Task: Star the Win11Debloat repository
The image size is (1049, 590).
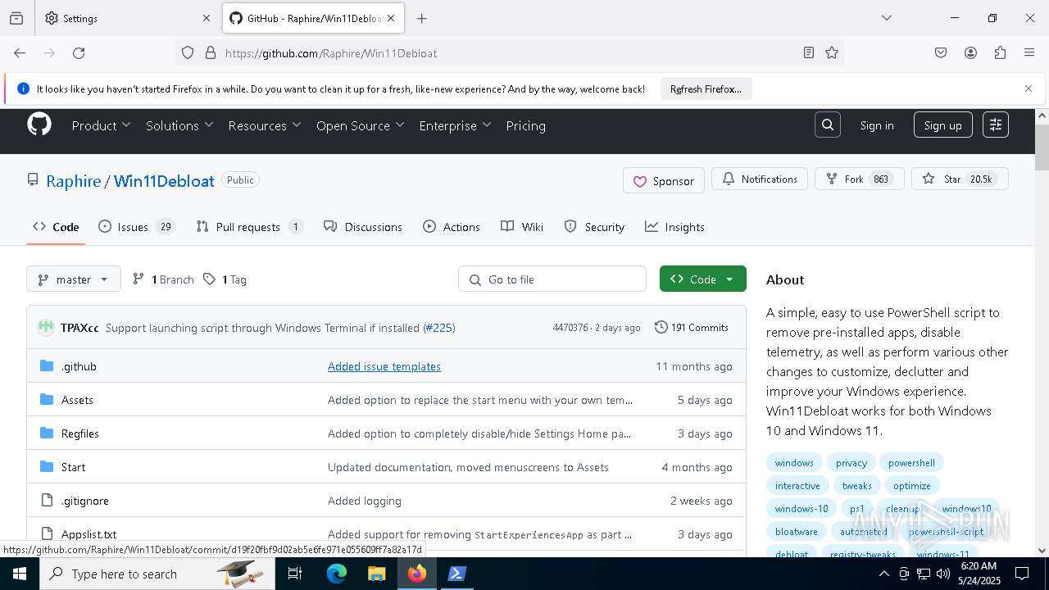Action: point(960,179)
